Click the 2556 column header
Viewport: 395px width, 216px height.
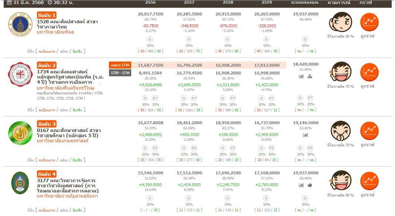[x=150, y=3]
